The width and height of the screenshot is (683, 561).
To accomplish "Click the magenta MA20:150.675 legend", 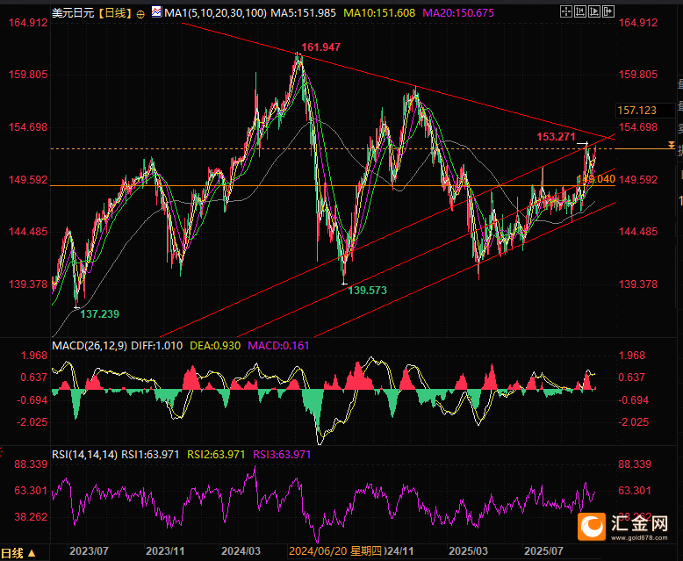I will click(457, 13).
